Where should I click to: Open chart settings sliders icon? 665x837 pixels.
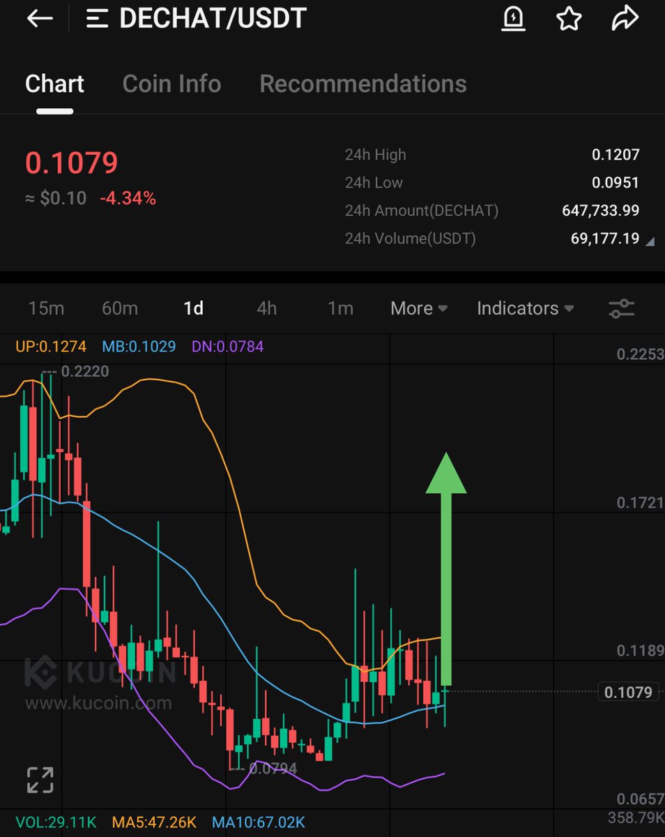pyautogui.click(x=621, y=308)
